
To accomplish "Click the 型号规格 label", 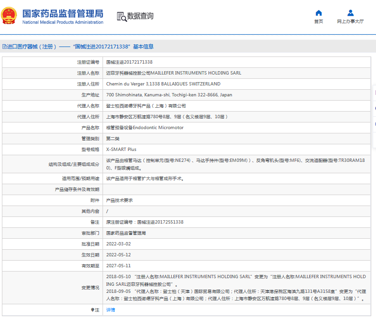I will click(x=90, y=150).
